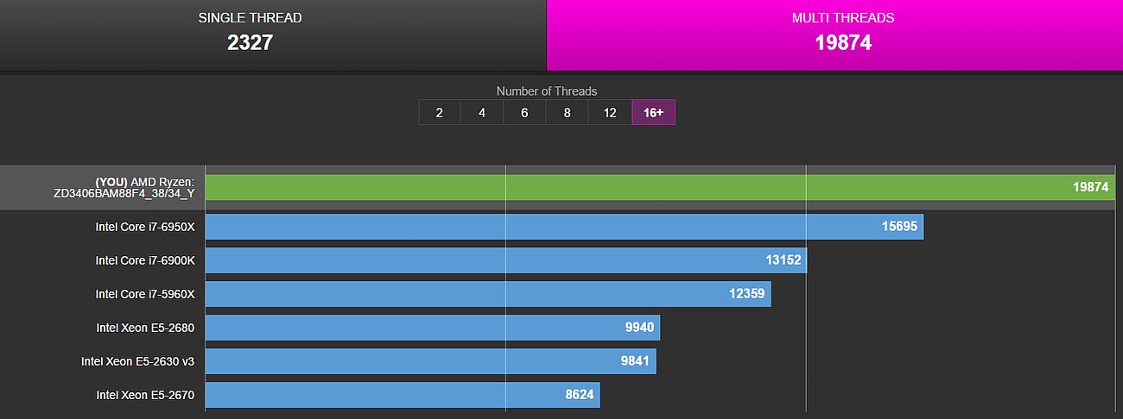Click the Number of Threads heading
1123x419 pixels.
click(x=547, y=91)
